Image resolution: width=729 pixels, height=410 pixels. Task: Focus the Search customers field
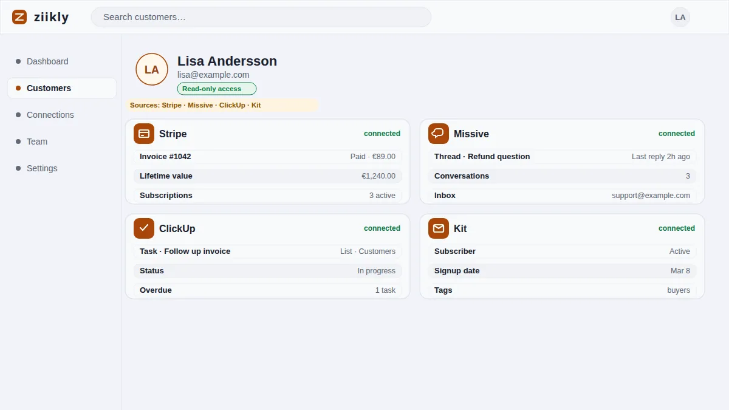261,17
